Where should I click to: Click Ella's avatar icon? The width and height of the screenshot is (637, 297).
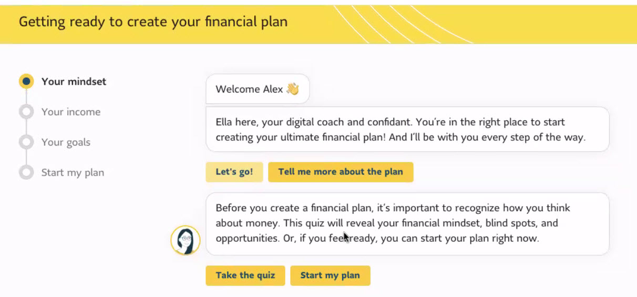click(x=186, y=240)
